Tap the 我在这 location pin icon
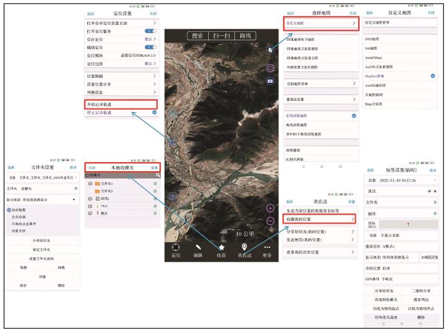447x332 pixels. coord(245,248)
